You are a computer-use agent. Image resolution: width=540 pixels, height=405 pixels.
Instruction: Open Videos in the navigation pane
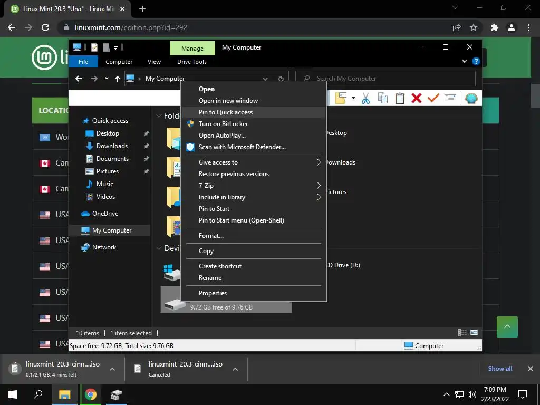coord(105,197)
